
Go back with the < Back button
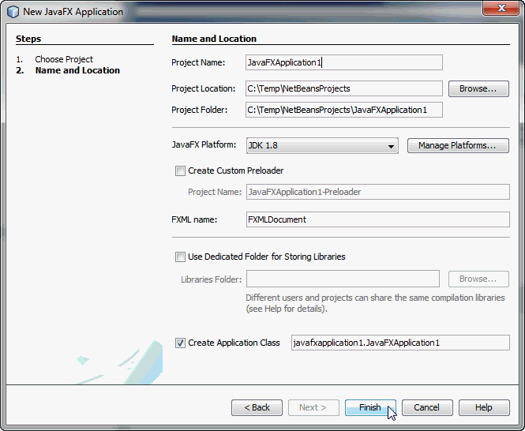tap(257, 407)
